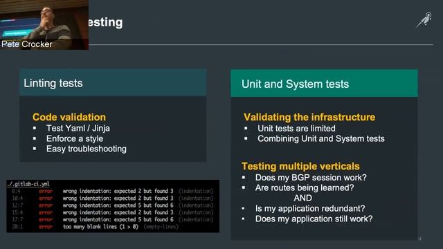Screen dimensions: 443x249
Task: Click 'Does my application still work?' line
Action: coord(314,219)
